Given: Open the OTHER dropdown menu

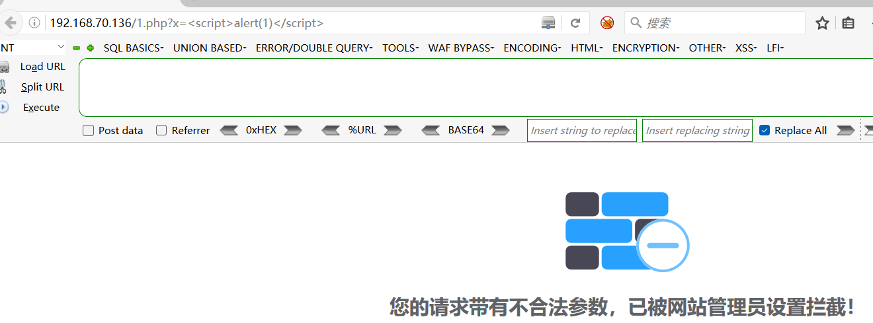Looking at the screenshot, I should [x=708, y=48].
